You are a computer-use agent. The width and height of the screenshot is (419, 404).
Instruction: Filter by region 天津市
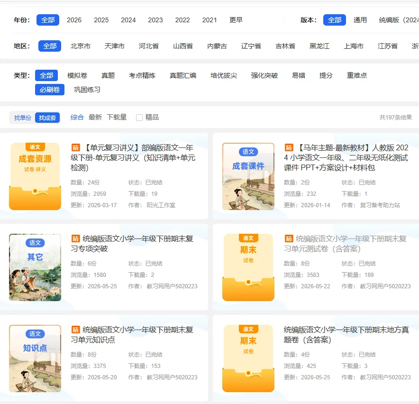[115, 46]
